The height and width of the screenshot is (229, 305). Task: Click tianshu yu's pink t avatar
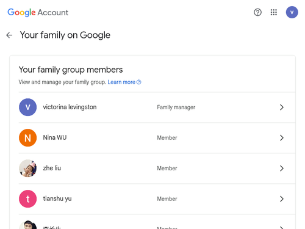coord(28,199)
